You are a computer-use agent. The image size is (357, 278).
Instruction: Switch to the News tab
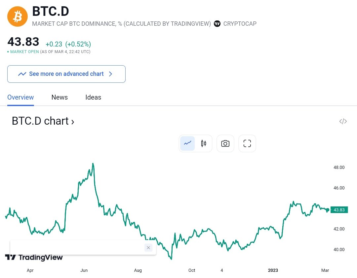59,97
